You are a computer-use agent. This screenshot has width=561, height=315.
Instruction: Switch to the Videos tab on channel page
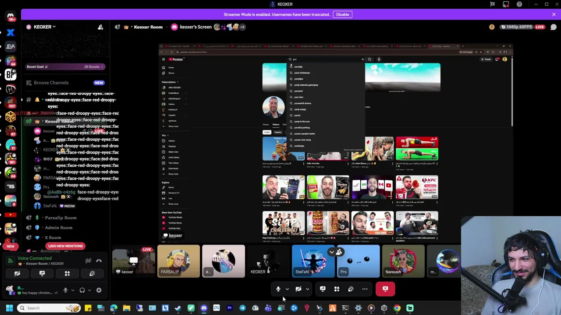click(x=276, y=124)
